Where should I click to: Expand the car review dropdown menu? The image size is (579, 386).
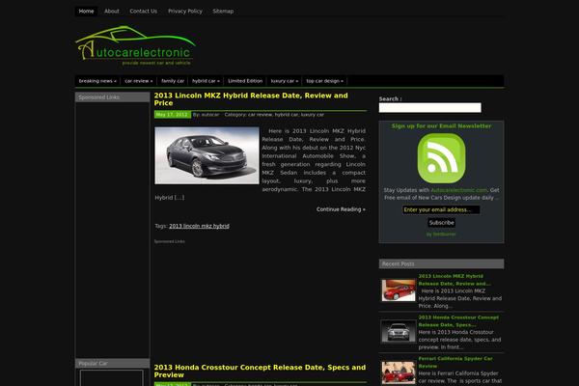point(138,81)
